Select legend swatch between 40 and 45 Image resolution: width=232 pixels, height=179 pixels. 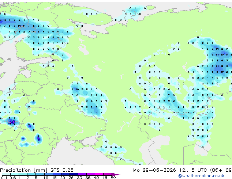[99, 174]
